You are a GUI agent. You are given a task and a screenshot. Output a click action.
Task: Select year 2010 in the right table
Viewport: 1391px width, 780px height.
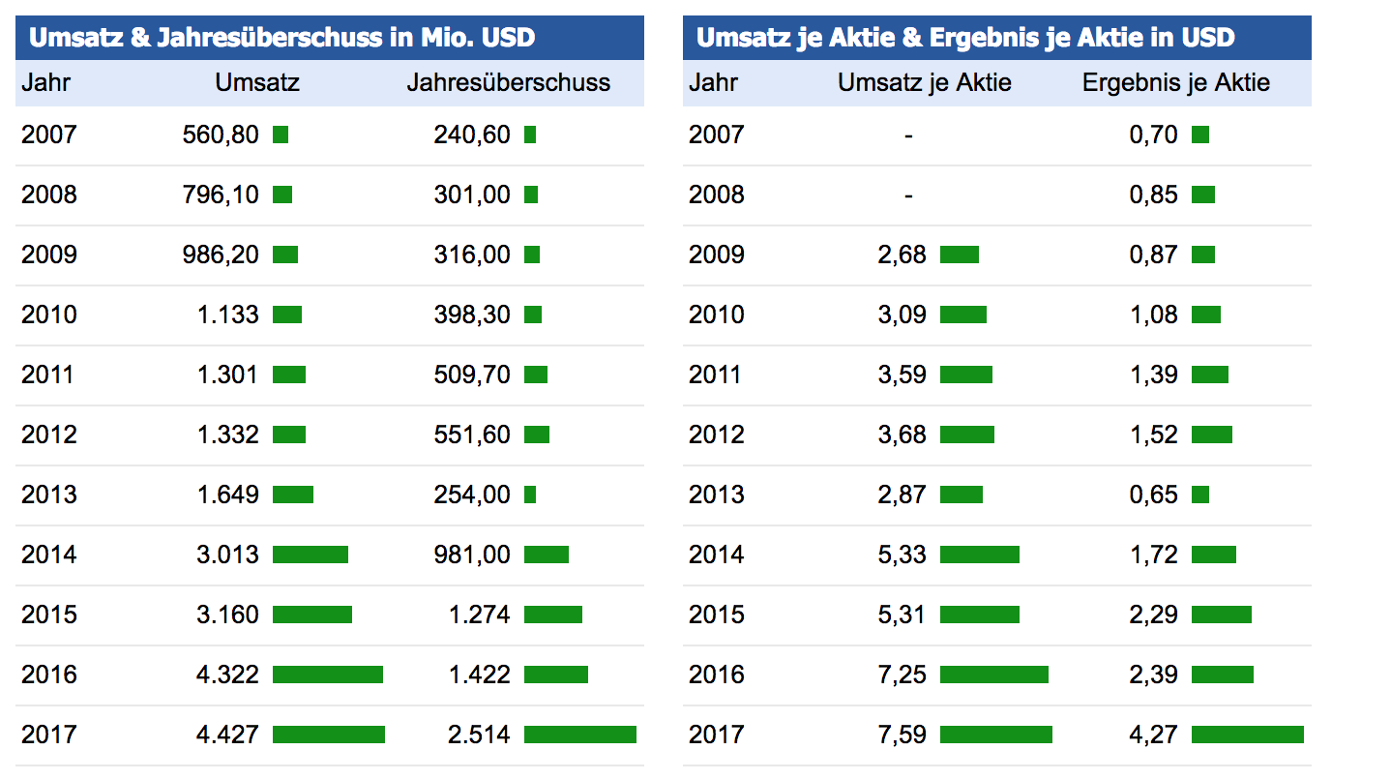click(716, 315)
